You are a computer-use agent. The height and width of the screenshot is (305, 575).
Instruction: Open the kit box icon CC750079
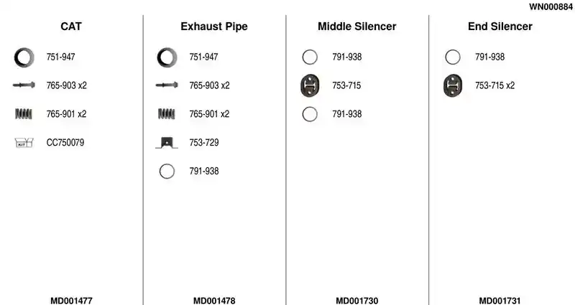(24, 142)
